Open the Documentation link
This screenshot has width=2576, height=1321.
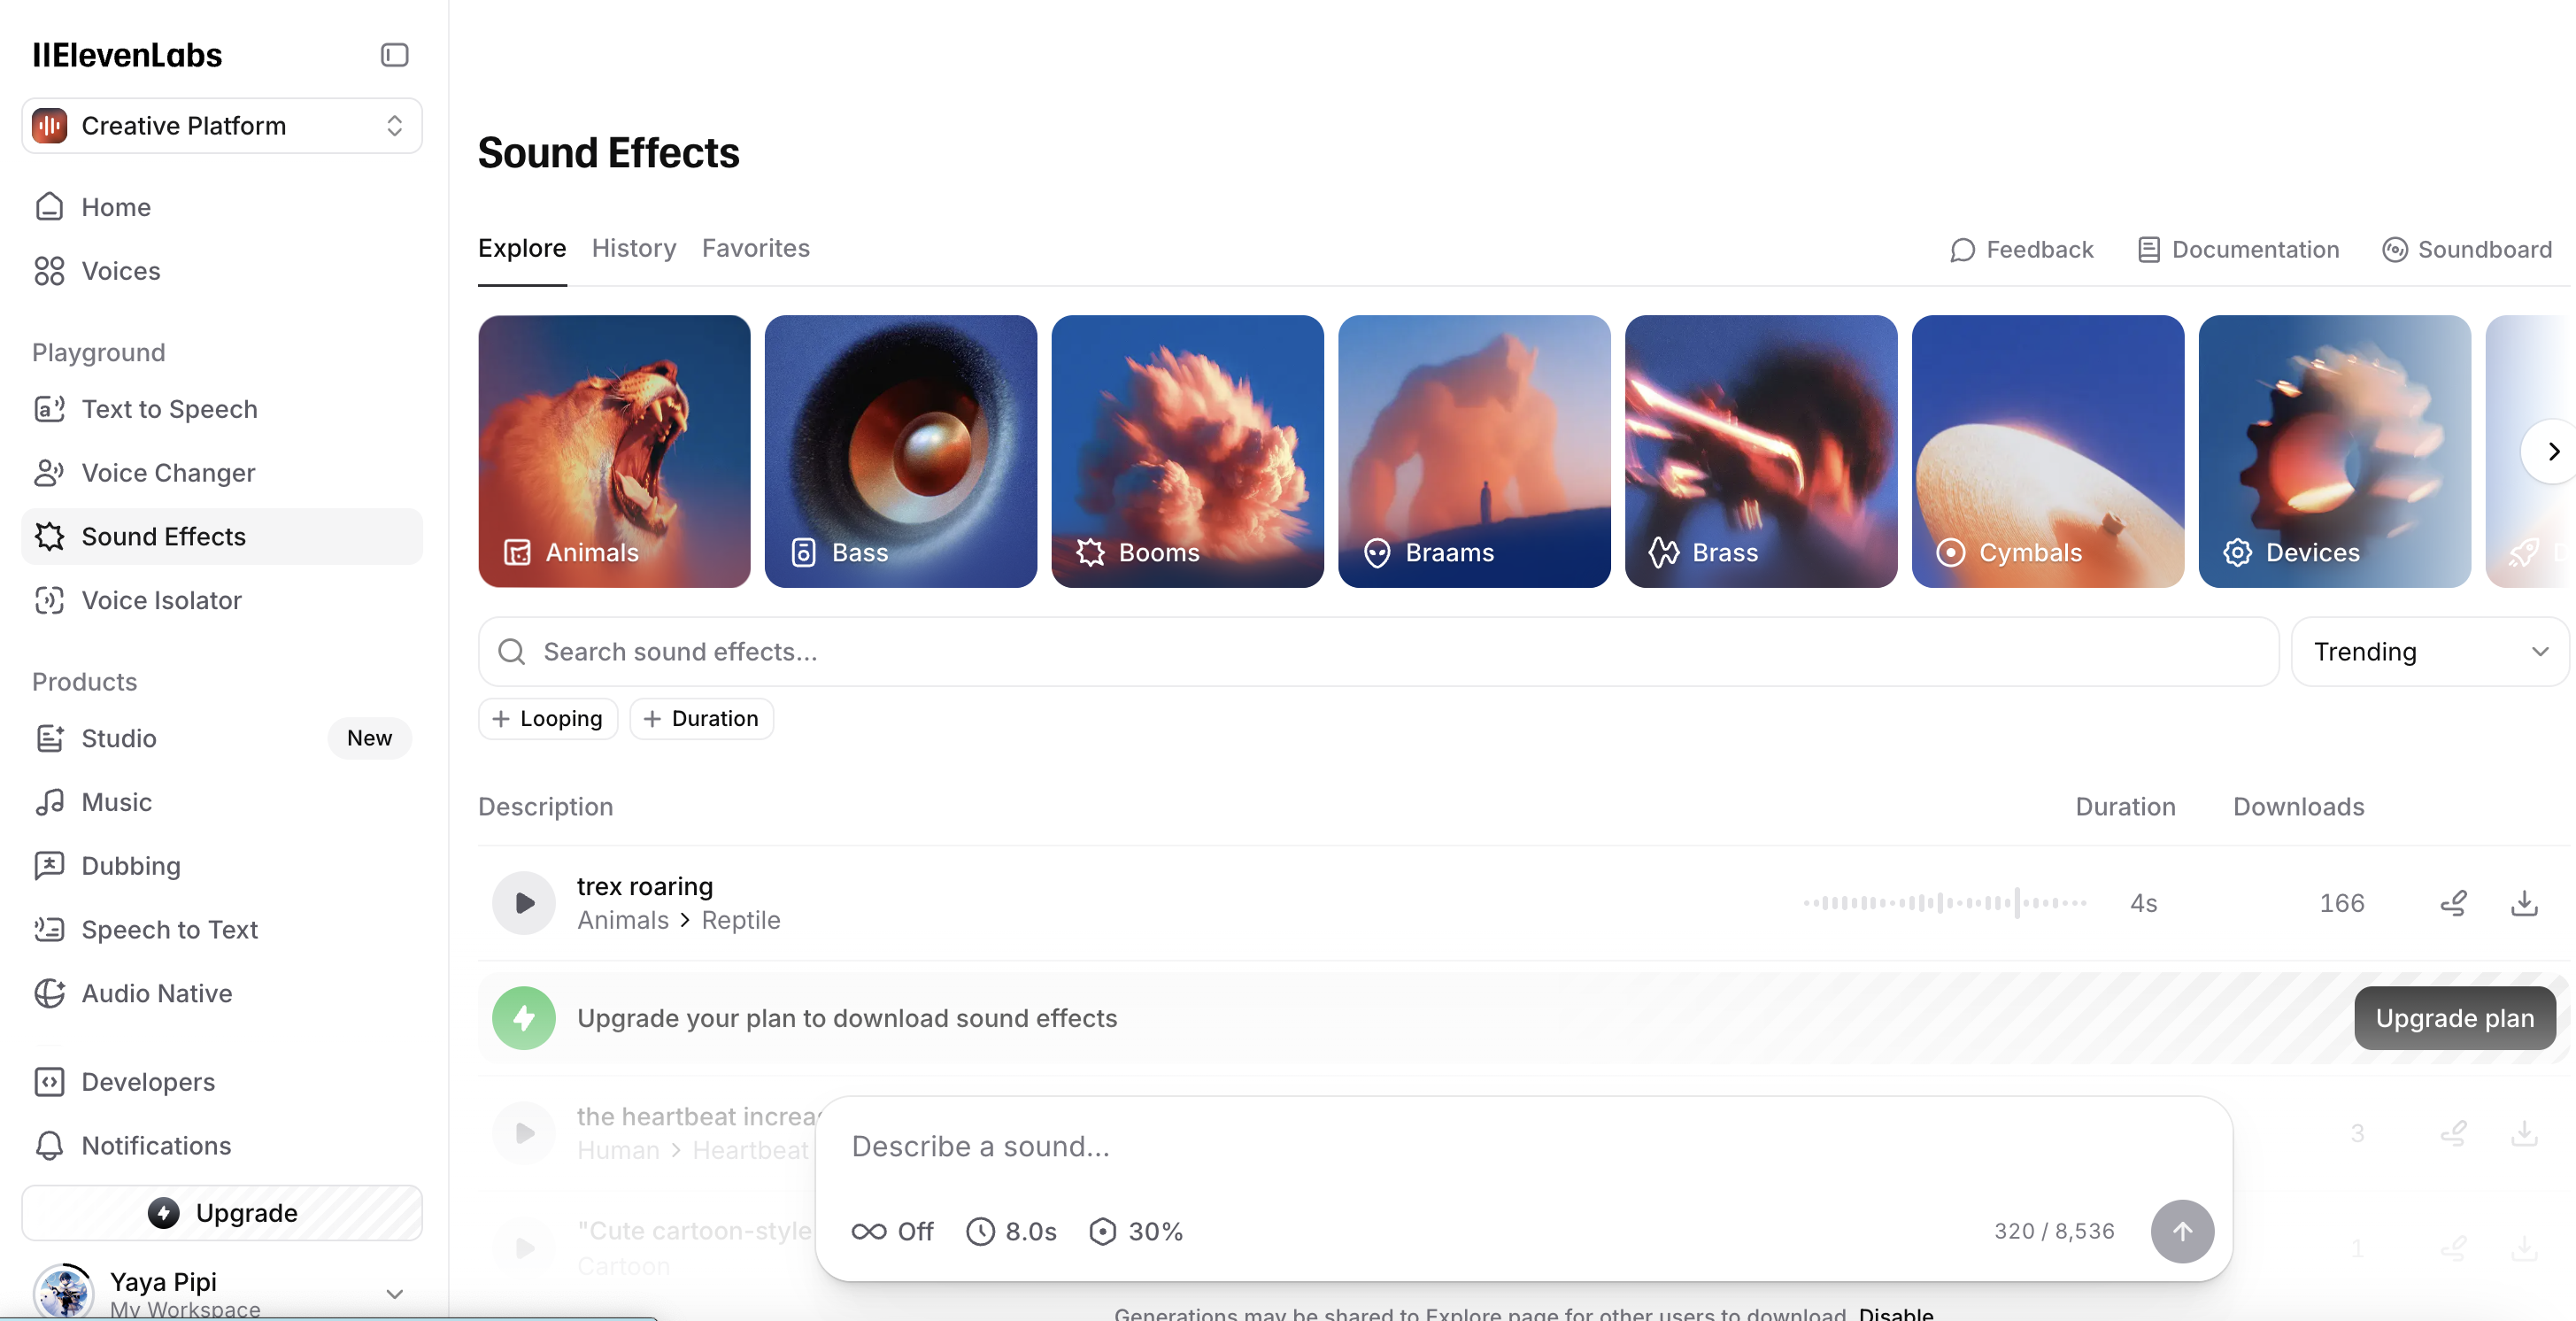pyautogui.click(x=2238, y=249)
